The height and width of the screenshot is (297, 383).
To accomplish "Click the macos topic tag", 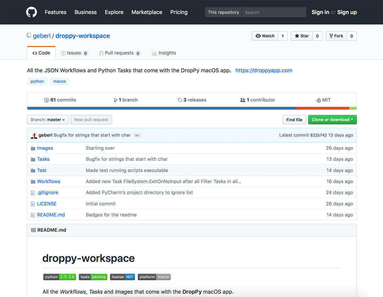I will (60, 81).
